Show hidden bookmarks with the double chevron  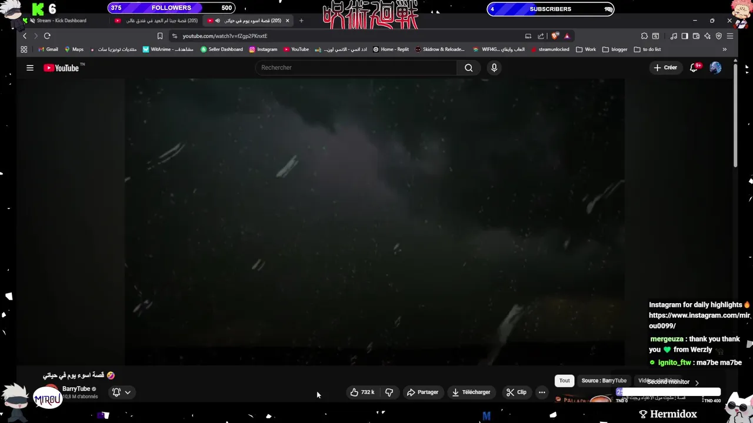click(x=724, y=49)
